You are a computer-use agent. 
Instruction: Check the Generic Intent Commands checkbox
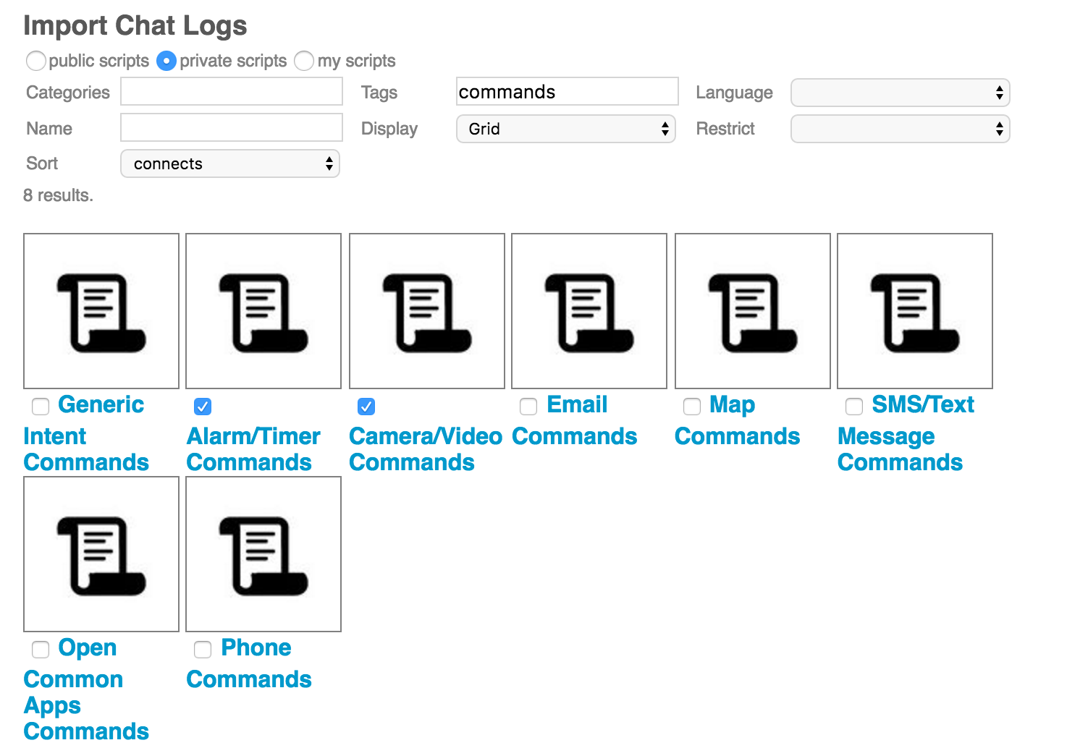click(41, 407)
